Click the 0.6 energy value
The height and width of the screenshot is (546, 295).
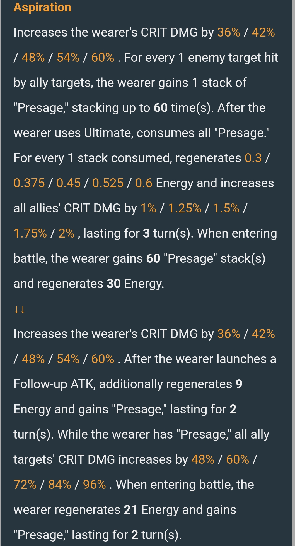coord(144,183)
